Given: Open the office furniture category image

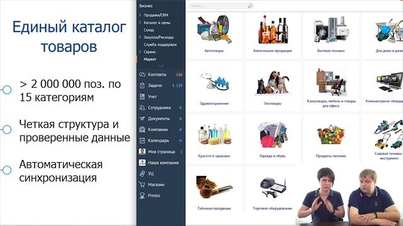Looking at the screenshot, I should tap(331, 82).
